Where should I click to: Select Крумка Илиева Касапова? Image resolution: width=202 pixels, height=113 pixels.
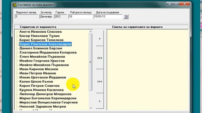(x=41, y=90)
